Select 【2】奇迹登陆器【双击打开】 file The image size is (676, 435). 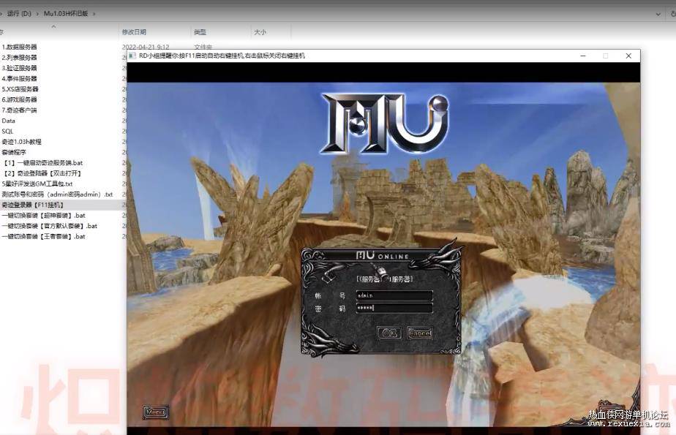(x=42, y=173)
